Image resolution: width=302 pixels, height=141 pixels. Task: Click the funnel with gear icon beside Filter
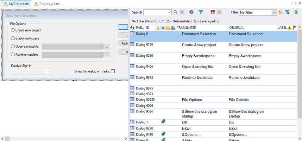(287, 12)
